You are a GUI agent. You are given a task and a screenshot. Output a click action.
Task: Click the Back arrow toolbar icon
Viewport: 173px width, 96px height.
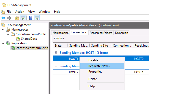tap(3, 18)
